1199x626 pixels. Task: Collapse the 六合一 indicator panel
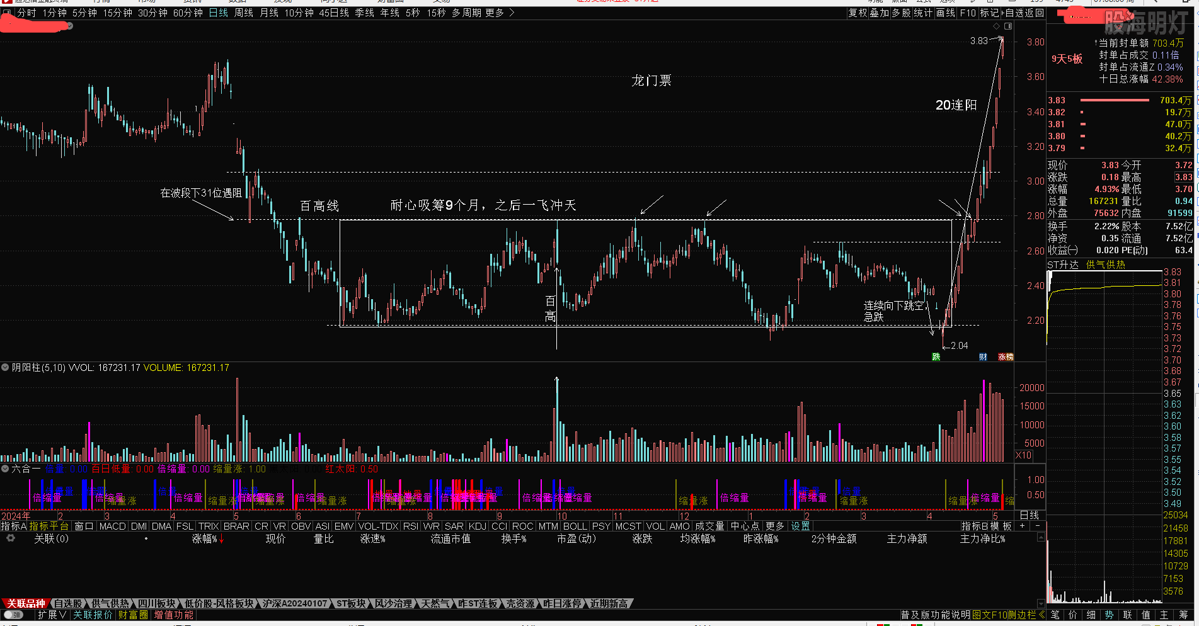point(5,469)
